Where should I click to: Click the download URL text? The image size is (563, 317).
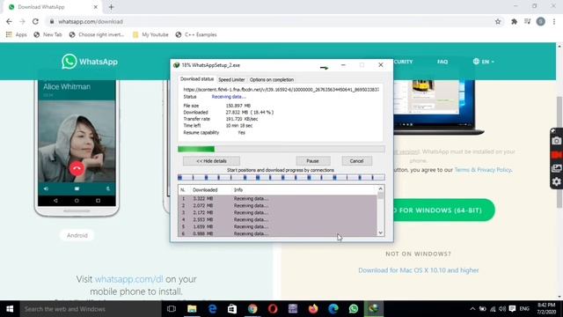point(281,90)
